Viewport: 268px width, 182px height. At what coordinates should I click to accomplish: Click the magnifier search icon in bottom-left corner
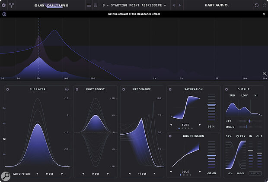[6, 176]
